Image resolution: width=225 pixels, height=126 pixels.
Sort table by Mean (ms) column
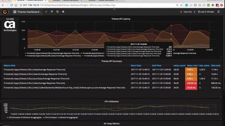[192, 65]
